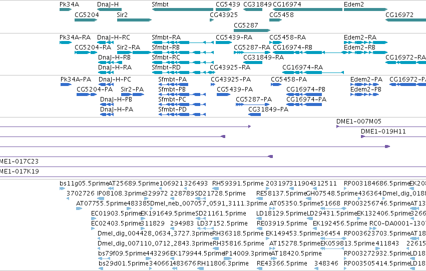Click the Edem2-PB protein label
Viewport: 426px width, 271px height.
click(366, 89)
